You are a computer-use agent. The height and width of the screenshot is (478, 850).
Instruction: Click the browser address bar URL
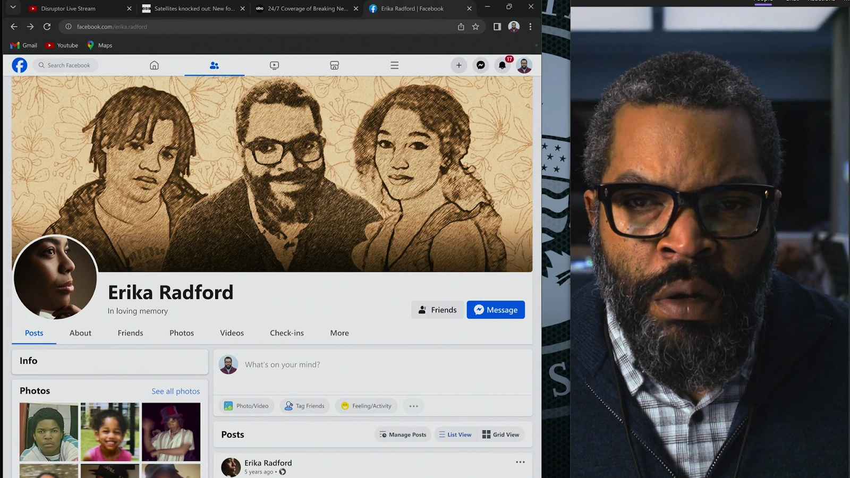pos(112,27)
